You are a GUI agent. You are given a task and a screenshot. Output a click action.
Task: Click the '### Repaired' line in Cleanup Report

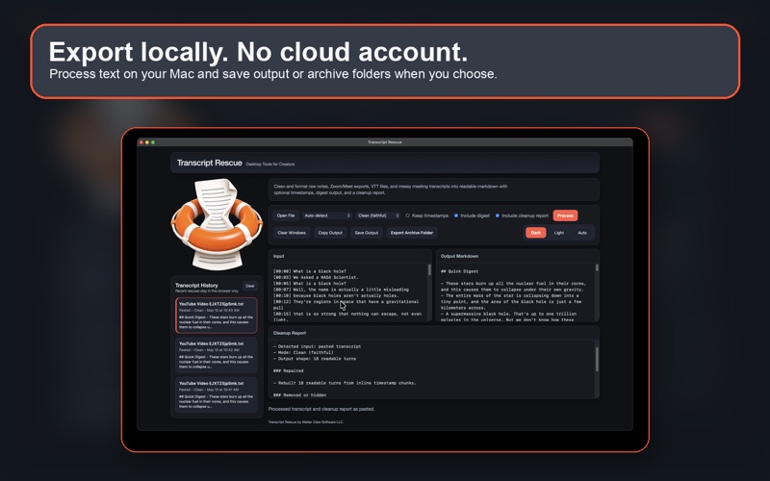pos(288,370)
